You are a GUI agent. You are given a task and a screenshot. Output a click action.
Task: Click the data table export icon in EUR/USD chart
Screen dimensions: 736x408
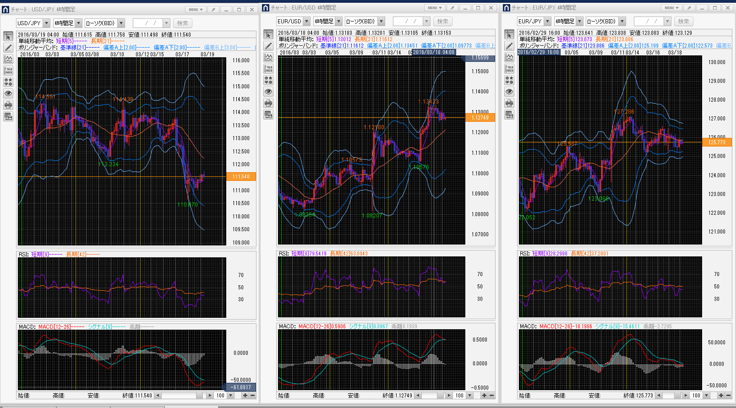click(x=268, y=114)
